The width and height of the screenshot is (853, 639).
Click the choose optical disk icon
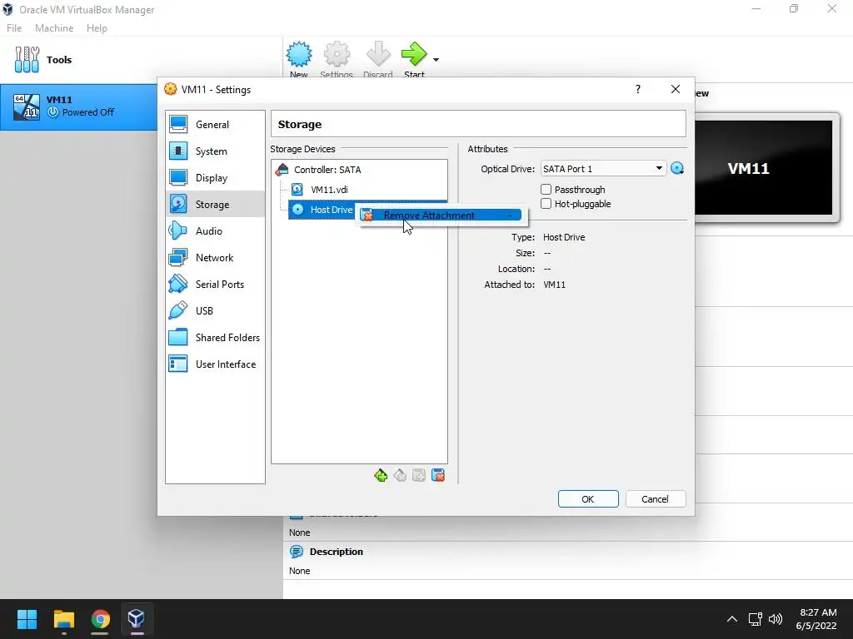point(677,169)
